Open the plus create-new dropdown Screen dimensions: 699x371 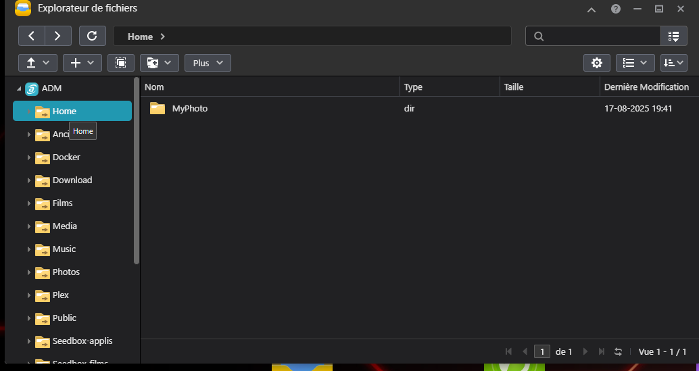click(x=82, y=63)
